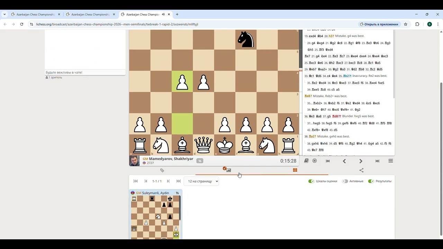Click the lichess.org address bar
The height and width of the screenshot is (249, 443).
194,24
